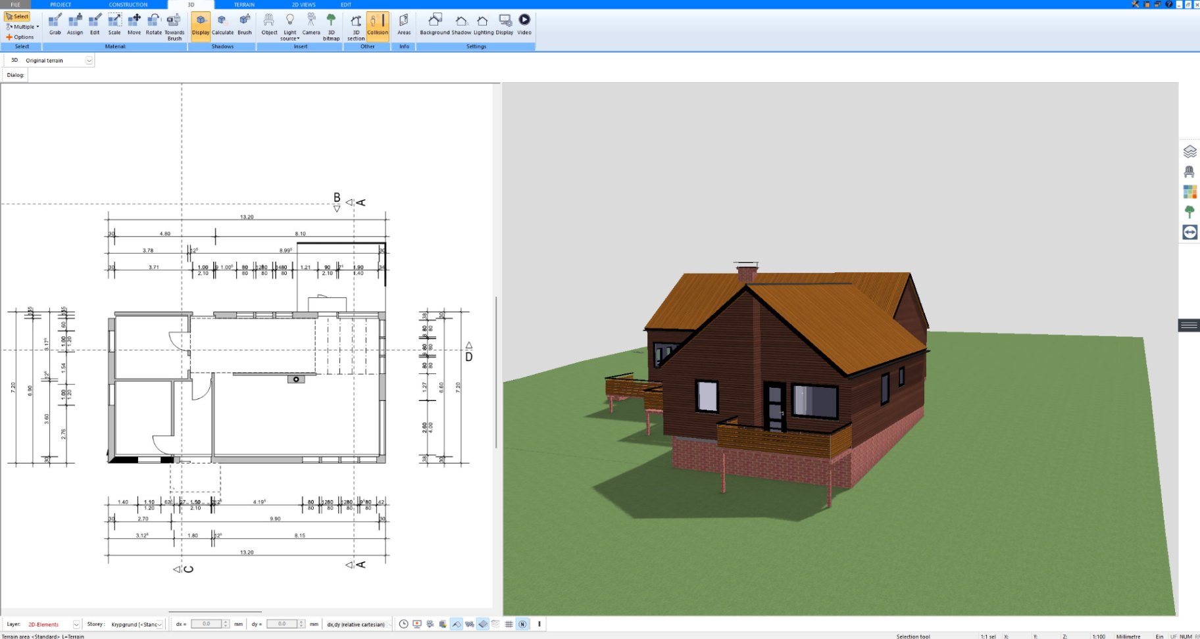This screenshot has height=639, width=1200.
Task: Toggle the north arrow N button
Action: [522, 624]
